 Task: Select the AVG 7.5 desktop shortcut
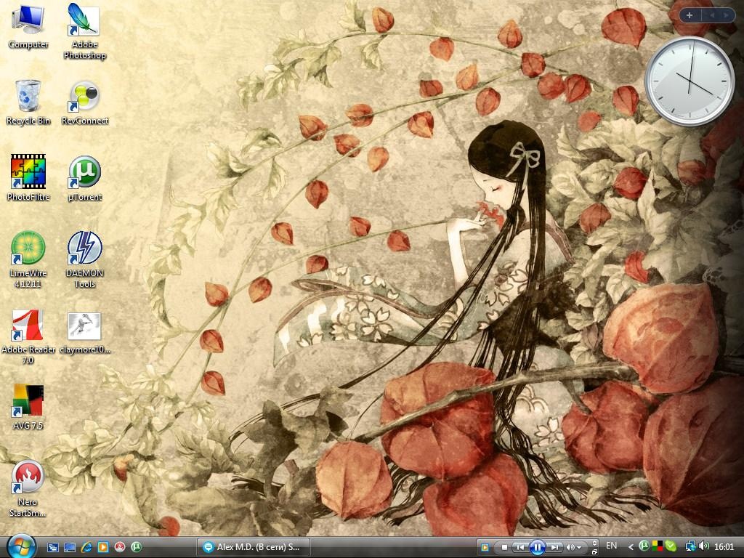point(28,407)
